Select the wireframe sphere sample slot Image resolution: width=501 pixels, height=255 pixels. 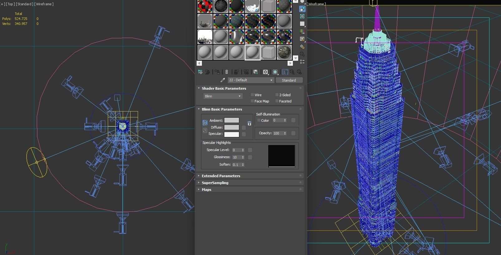point(221,6)
